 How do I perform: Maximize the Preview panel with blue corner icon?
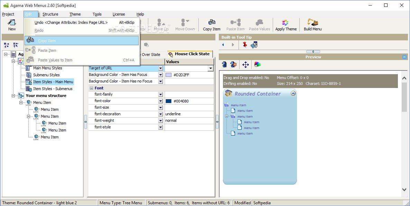tap(404, 57)
